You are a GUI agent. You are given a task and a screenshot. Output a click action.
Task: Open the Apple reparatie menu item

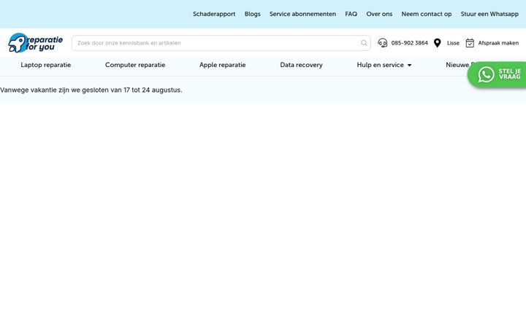pos(222,65)
